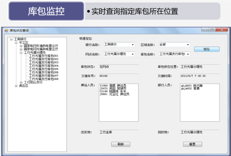Image resolution: width=231 pixels, height=156 pixels.
Task: Select the 虎丘区 tree label
Action: 24,86
